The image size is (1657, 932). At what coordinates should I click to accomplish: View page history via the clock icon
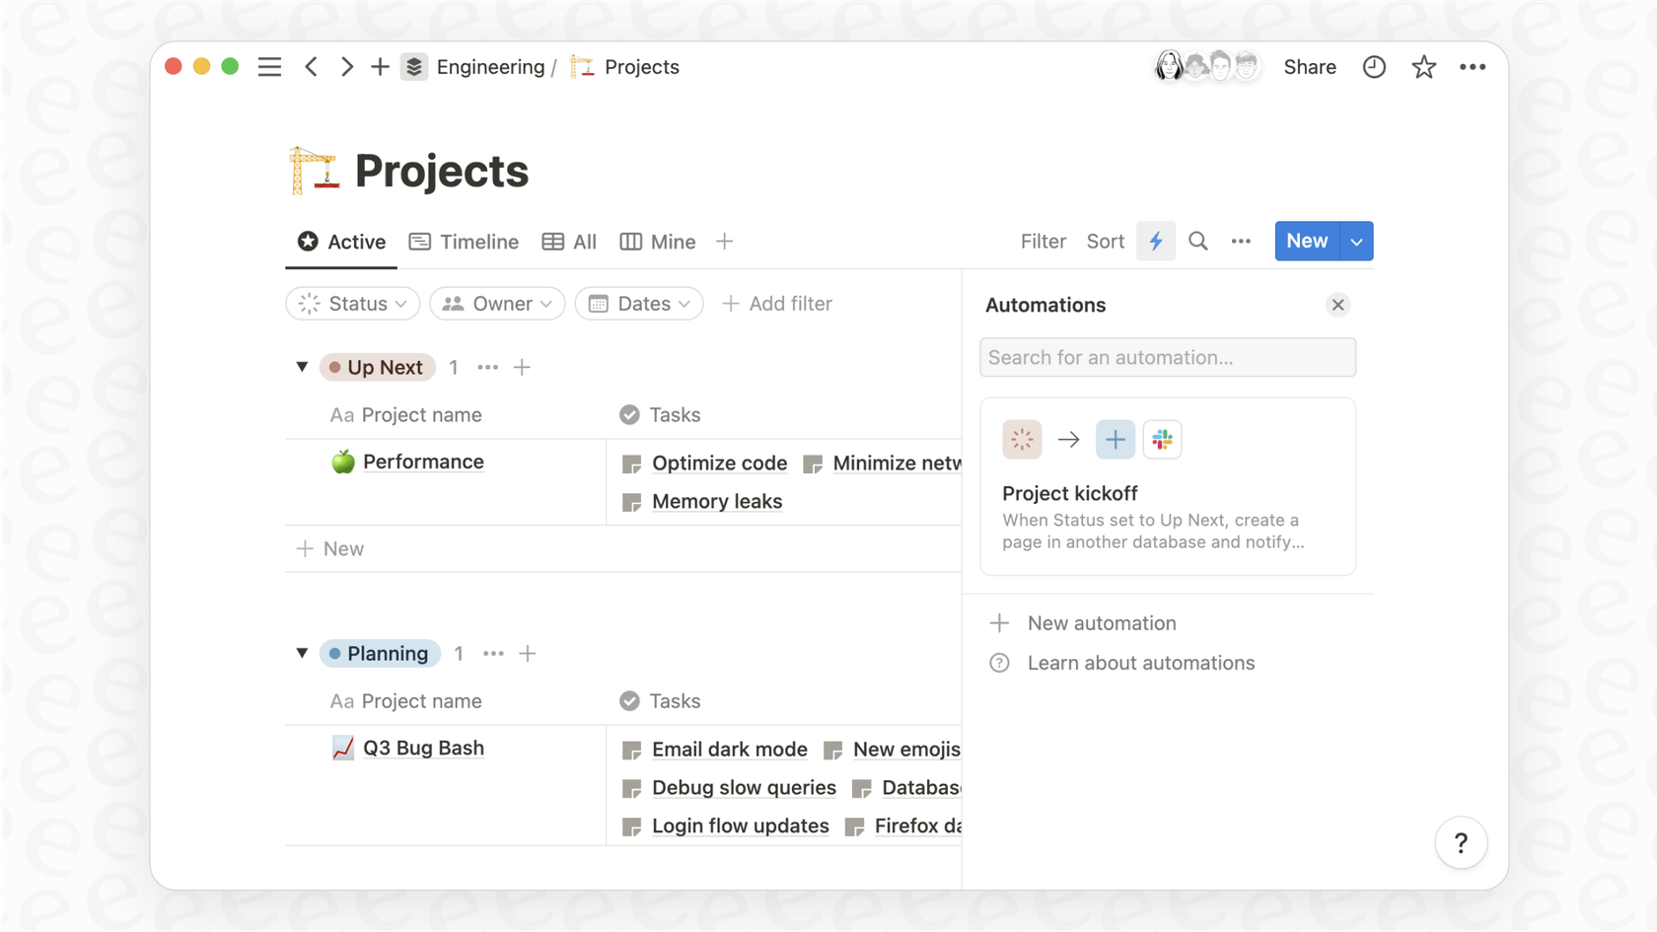pos(1374,66)
